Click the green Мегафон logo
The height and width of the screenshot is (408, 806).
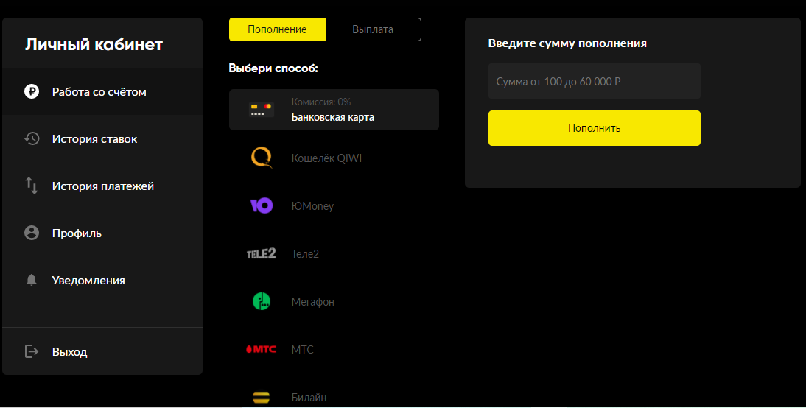[261, 302]
